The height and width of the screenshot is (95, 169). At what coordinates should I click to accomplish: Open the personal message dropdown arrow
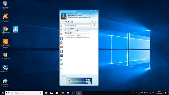(x=91, y=17)
